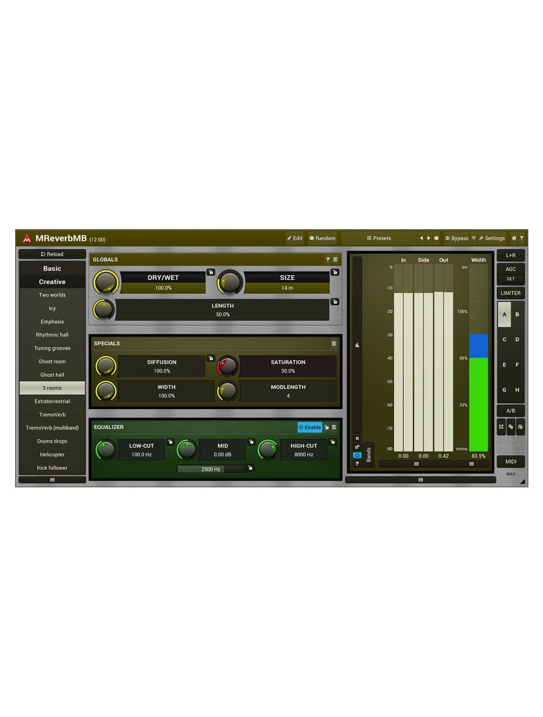Select the Creative presets tab
This screenshot has width=543, height=717.
coord(52,281)
